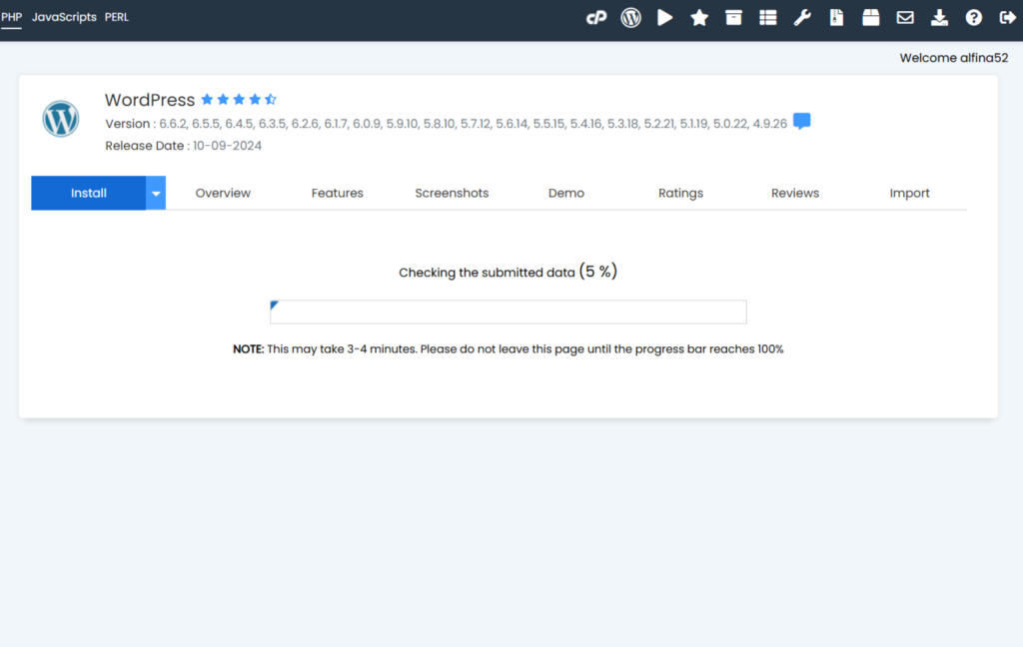Click the star ratings icon in top bar
The height and width of the screenshot is (647, 1023).
699,17
